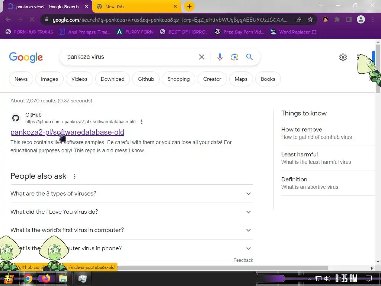Click Feedback link

tap(243, 260)
